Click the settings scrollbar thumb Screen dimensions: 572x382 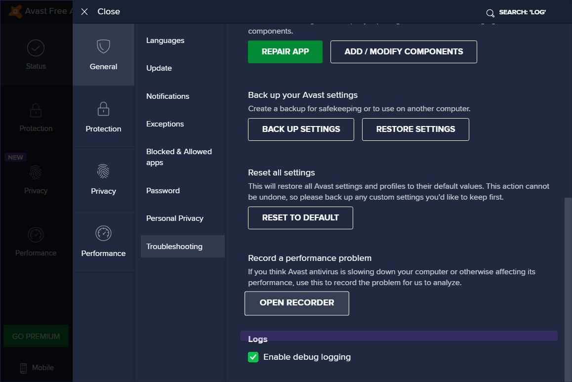point(568,290)
